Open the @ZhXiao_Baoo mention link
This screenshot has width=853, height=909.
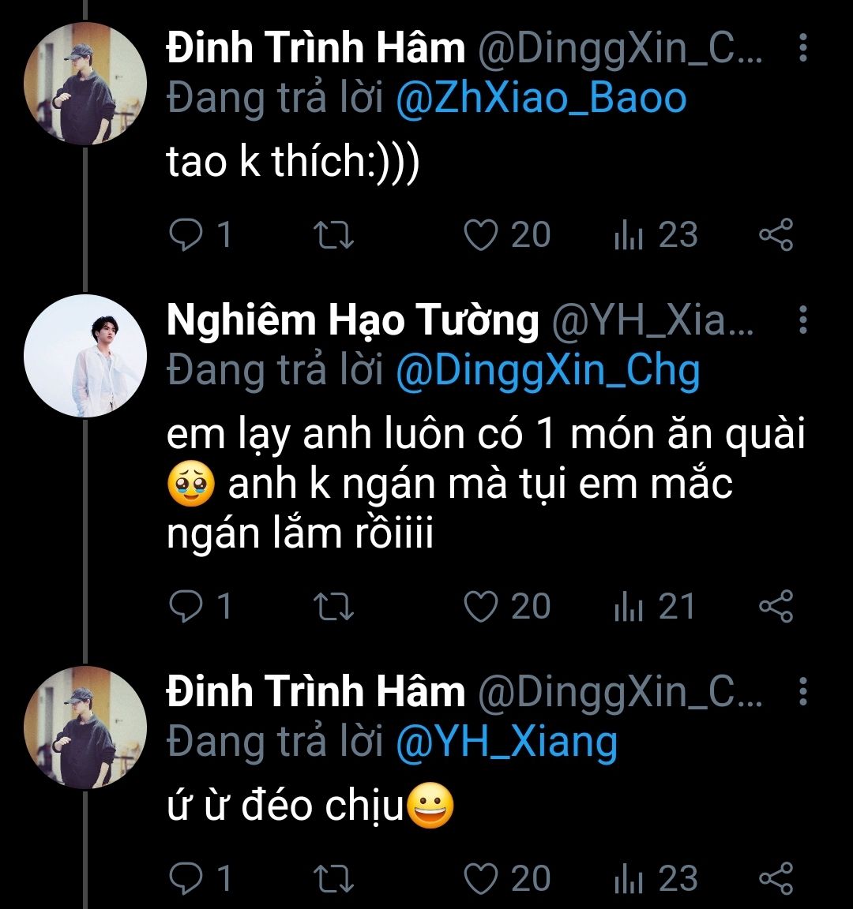(541, 99)
